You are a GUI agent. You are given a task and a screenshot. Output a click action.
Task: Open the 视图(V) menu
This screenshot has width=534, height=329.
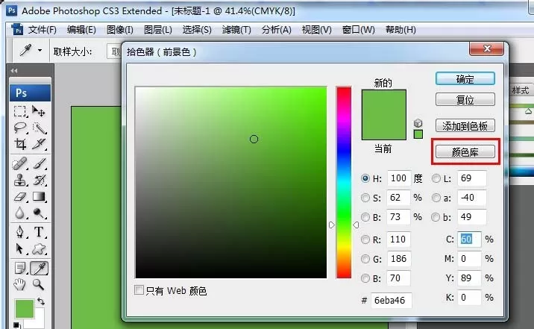pyautogui.click(x=317, y=30)
